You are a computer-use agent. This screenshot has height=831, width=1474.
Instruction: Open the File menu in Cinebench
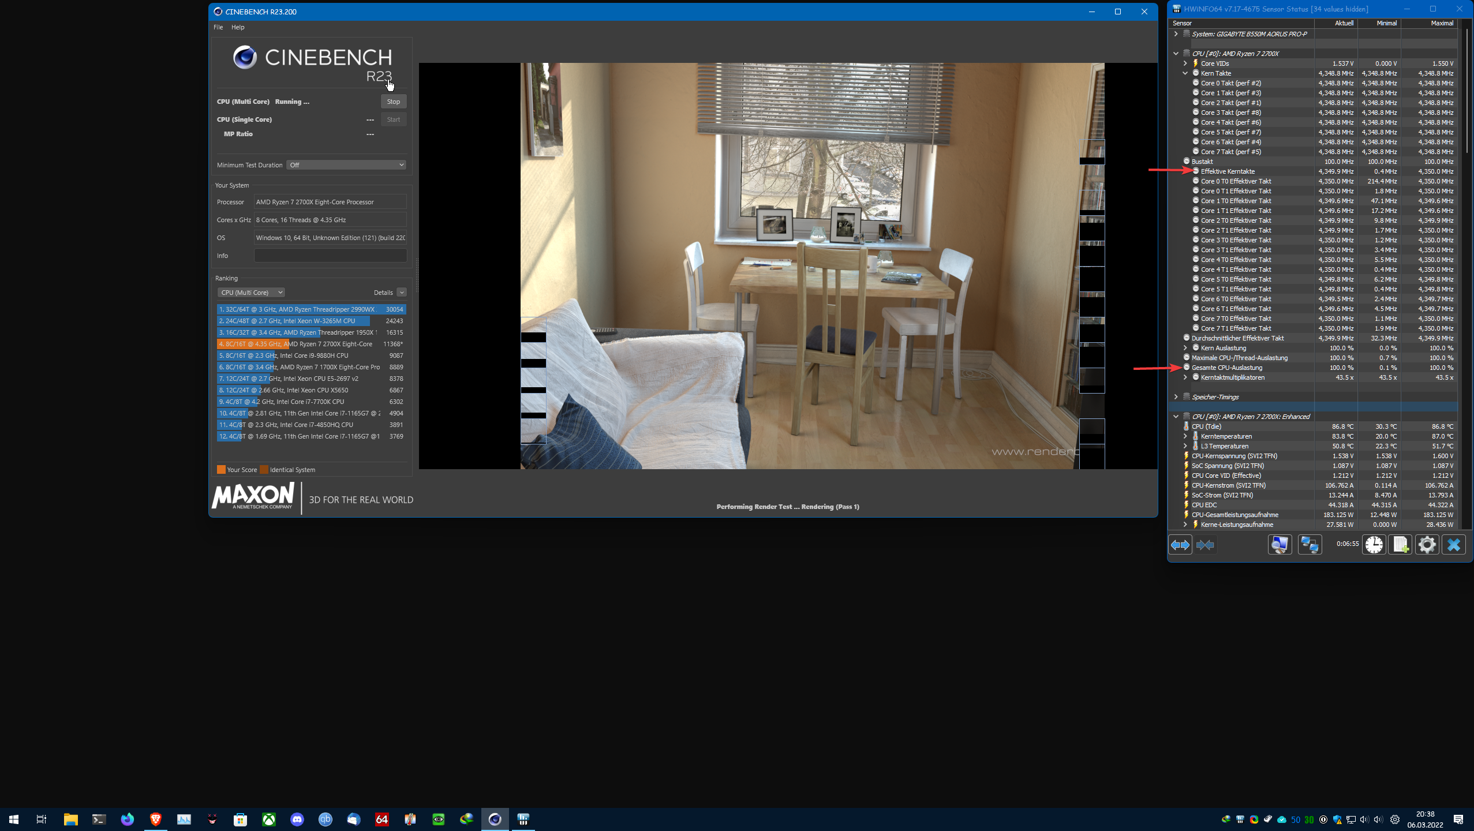pyautogui.click(x=218, y=27)
